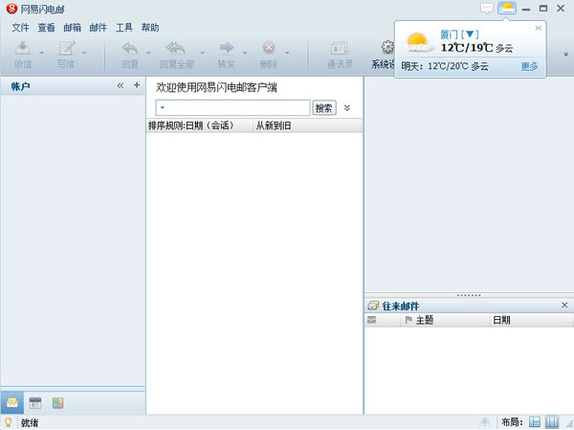Expand advanced search options chevron

[x=347, y=108]
